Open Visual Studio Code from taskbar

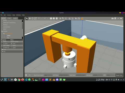pos(26,80)
